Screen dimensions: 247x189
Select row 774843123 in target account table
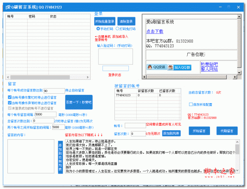(148, 95)
